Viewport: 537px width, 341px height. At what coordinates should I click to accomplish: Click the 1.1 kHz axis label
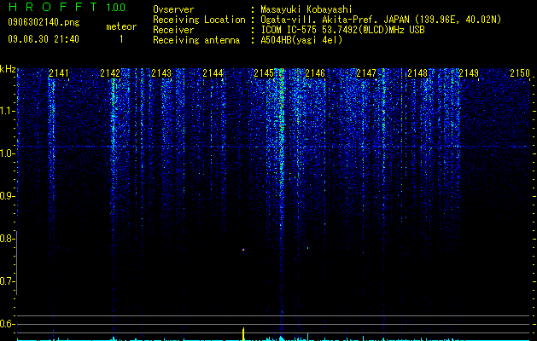click(7, 111)
